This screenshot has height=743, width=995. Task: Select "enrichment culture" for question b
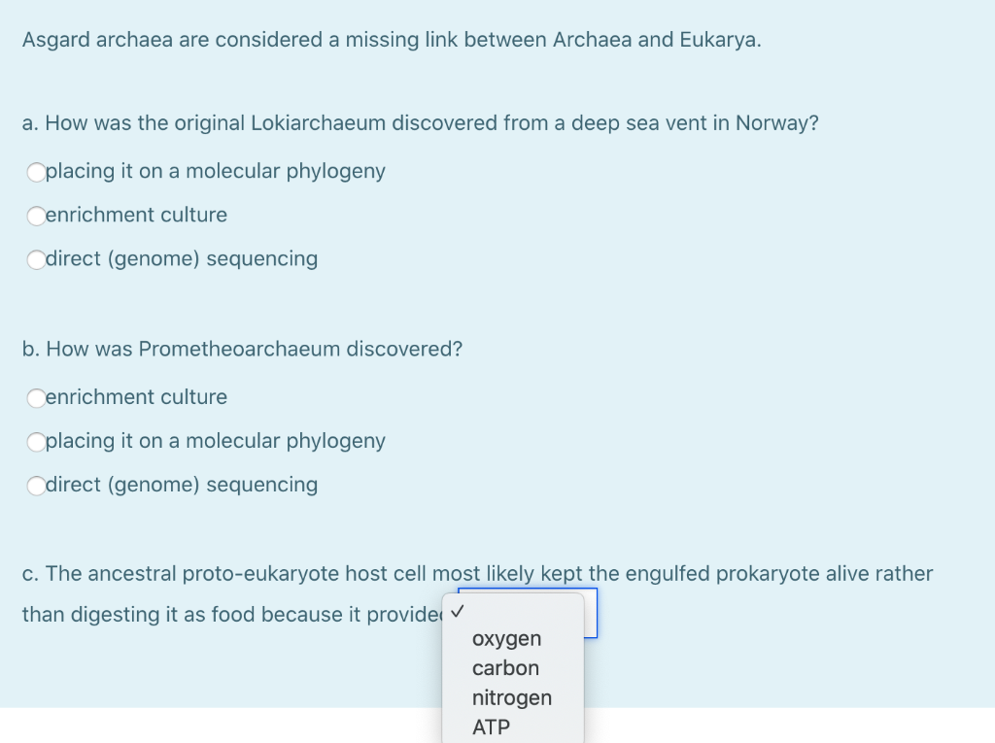37,397
